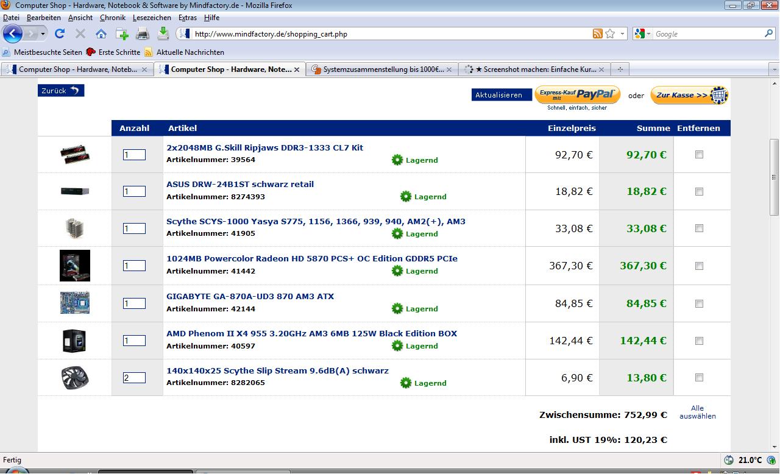Proceed with the Zur Kasse button

pos(689,95)
